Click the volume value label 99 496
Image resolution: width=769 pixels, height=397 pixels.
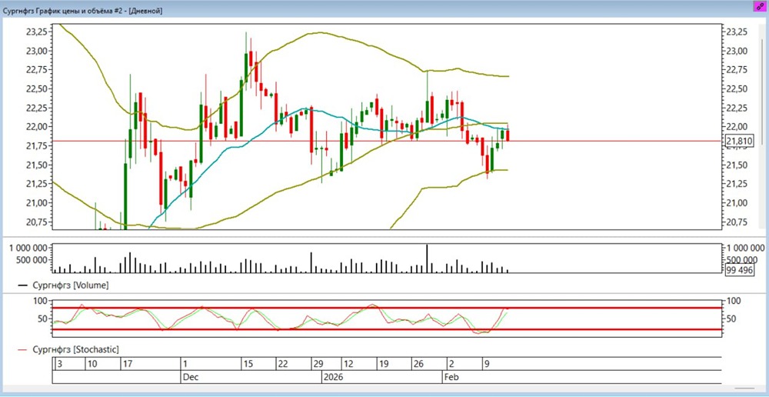click(739, 271)
